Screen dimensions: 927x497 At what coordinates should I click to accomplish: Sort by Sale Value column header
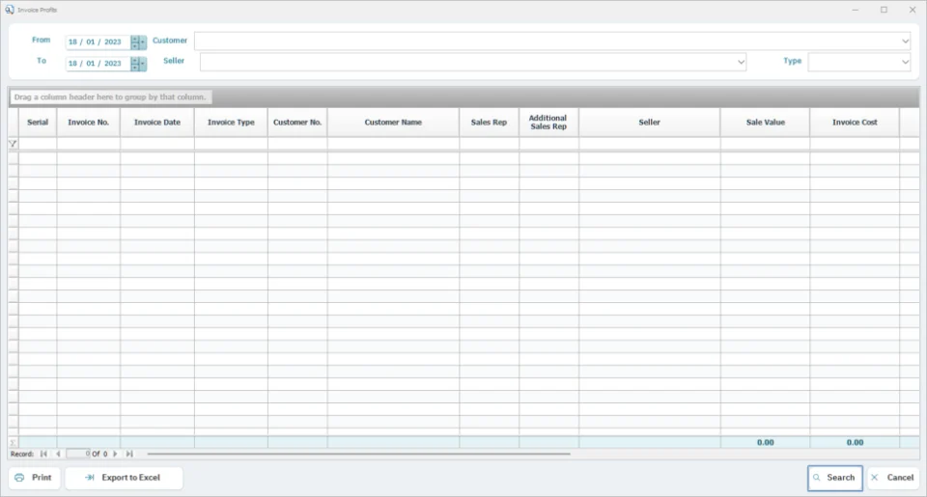(x=766, y=123)
